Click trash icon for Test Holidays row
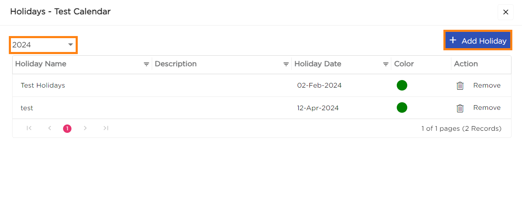 460,85
